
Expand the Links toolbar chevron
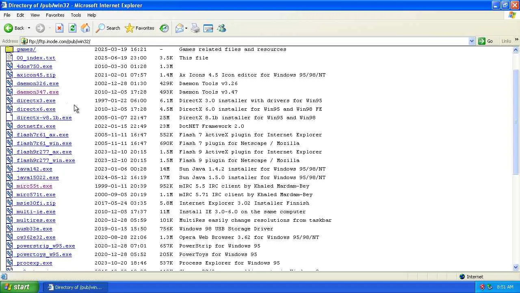pyautogui.click(x=516, y=39)
